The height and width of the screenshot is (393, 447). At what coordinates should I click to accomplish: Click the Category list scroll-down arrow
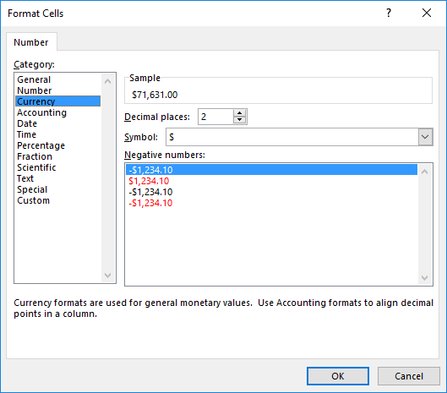(108, 276)
